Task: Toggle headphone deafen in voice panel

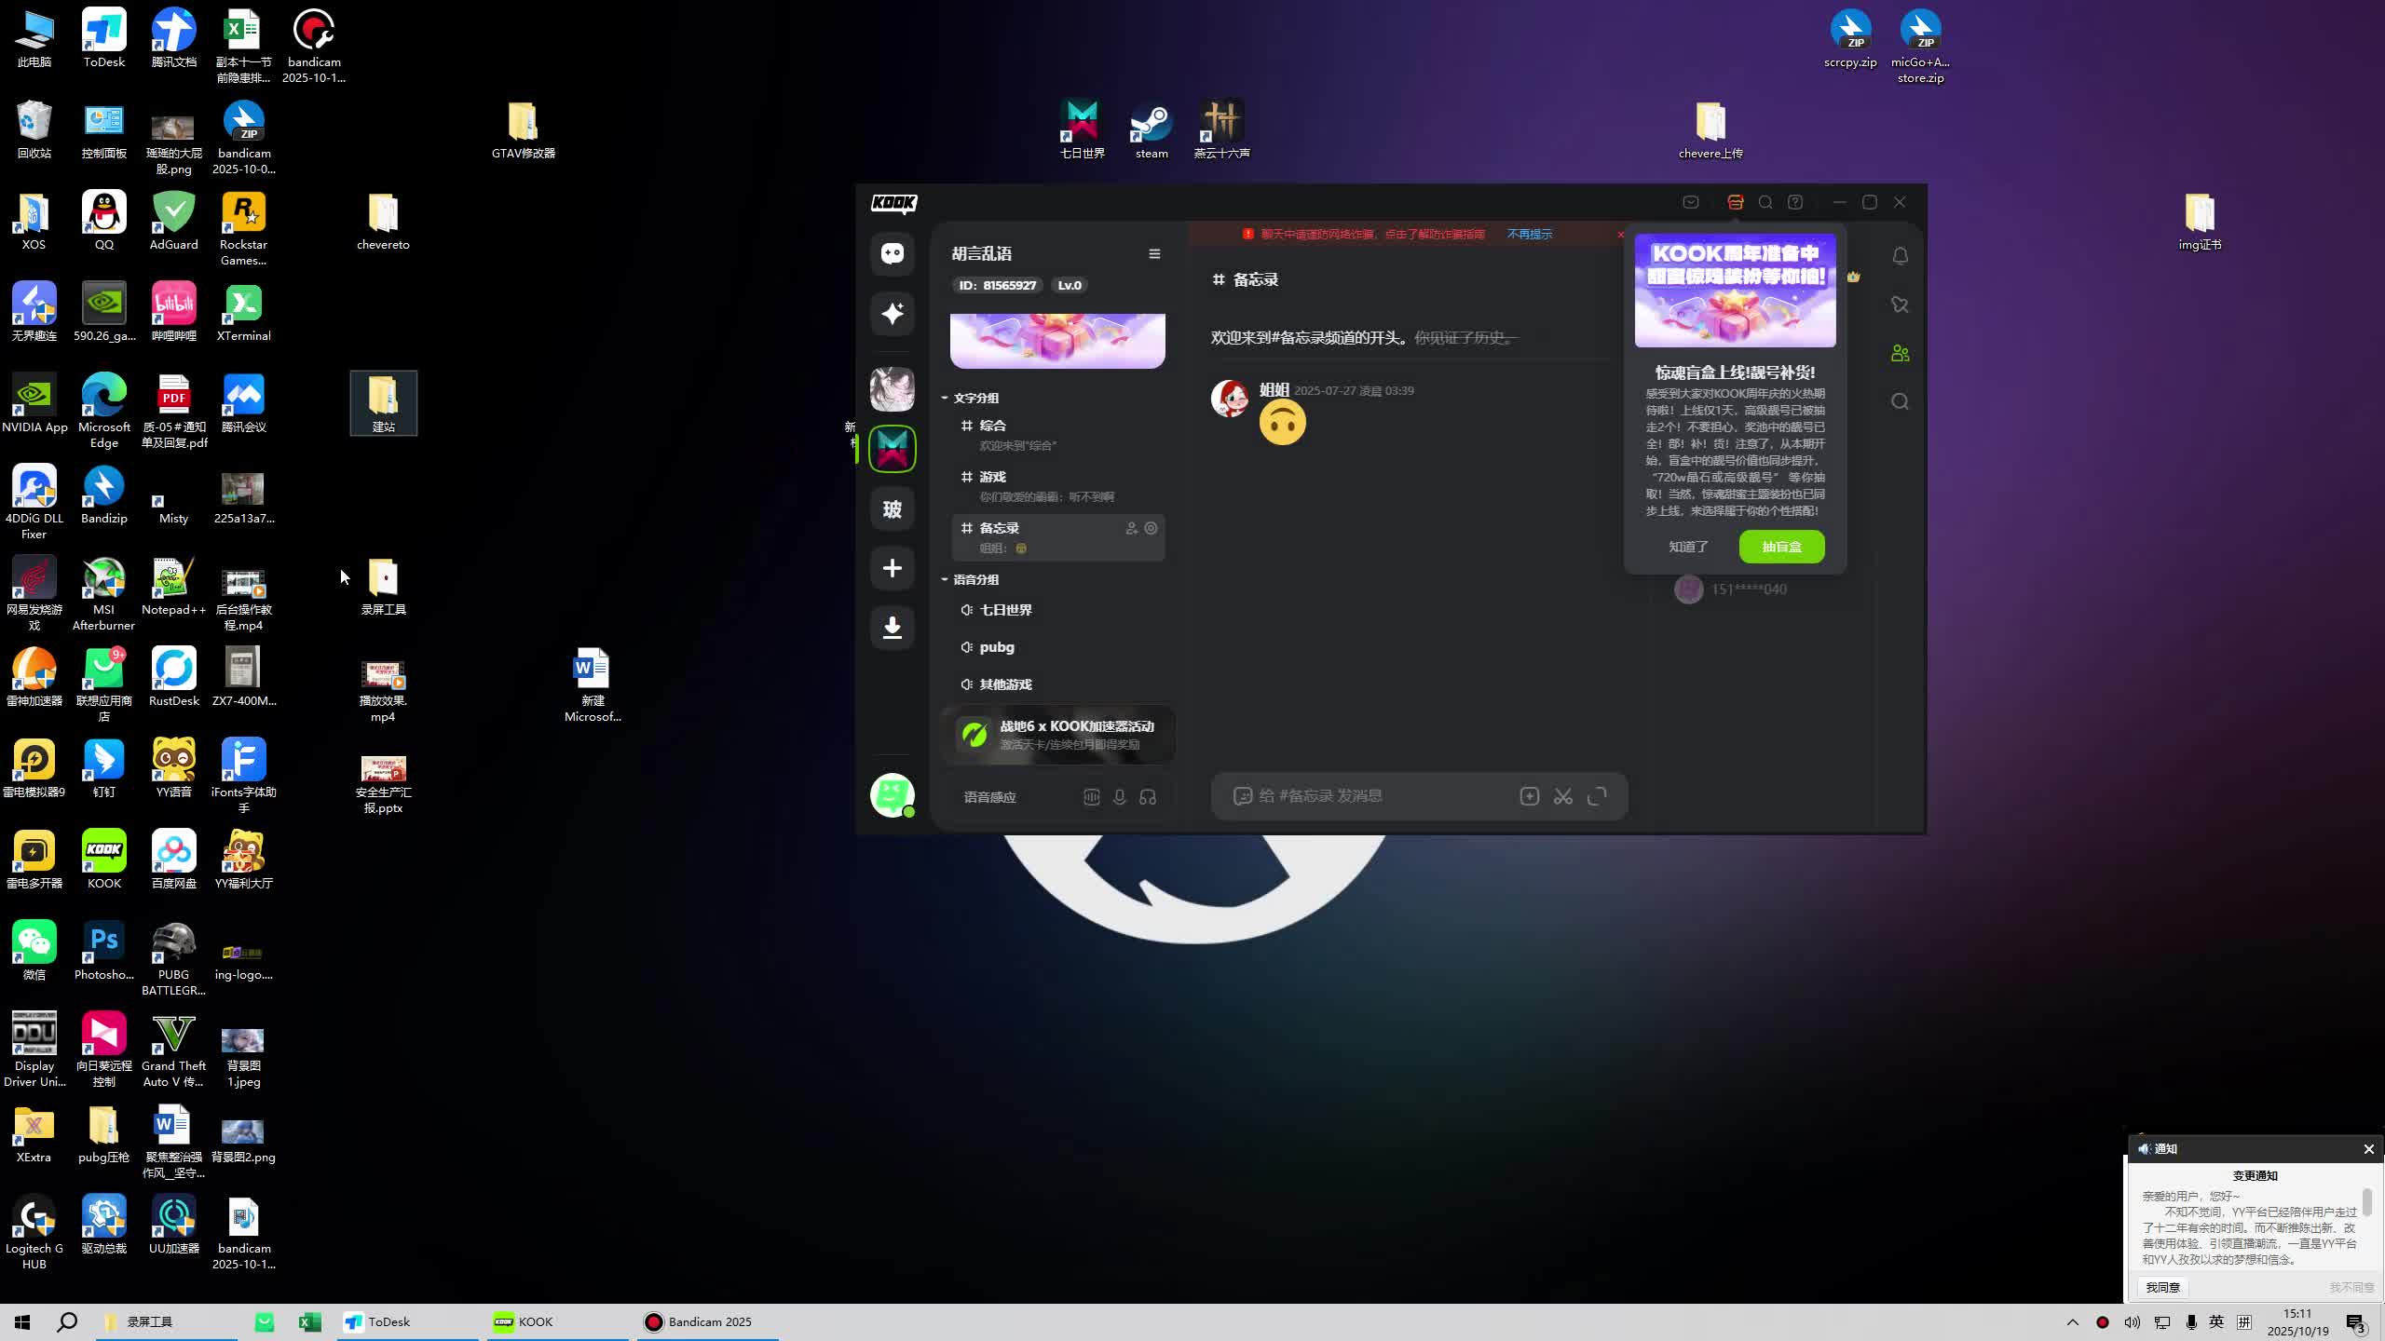Action: [1148, 797]
